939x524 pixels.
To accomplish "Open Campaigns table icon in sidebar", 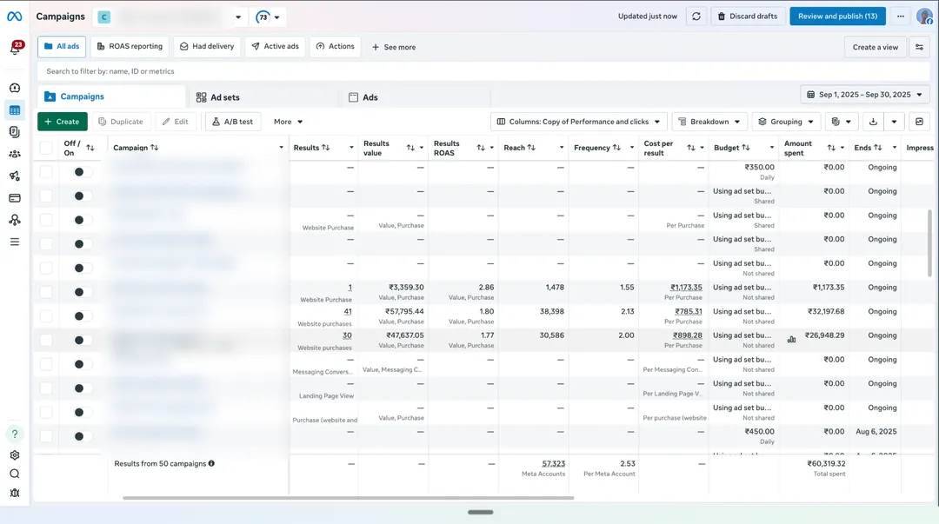I will pos(15,110).
